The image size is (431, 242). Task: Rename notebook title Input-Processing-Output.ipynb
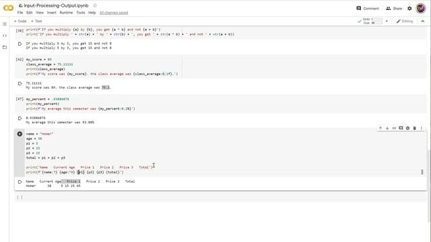point(56,5)
